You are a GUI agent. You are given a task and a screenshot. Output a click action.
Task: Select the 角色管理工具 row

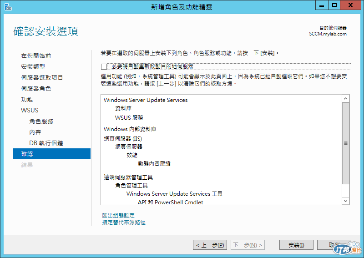131,186
